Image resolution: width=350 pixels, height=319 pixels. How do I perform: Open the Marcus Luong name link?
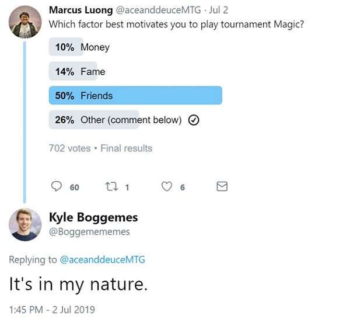pos(77,11)
